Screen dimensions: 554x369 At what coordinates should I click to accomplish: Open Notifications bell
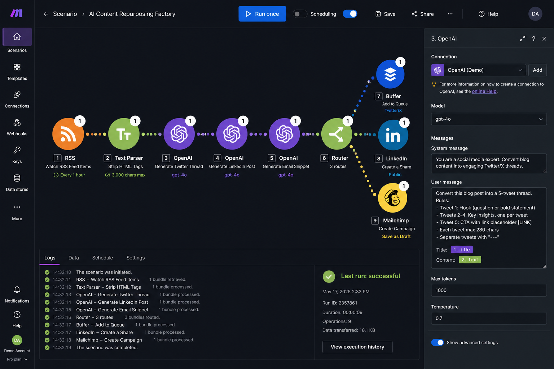pos(17,294)
